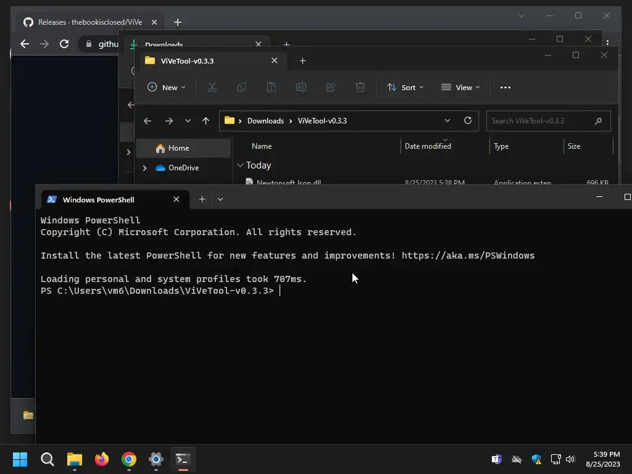The image size is (632, 474).
Task: Click ViVeTool-v0.3.3 in the address breadcrumb
Action: (322, 121)
